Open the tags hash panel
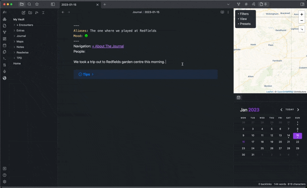307x188 pixels. pos(246,4)
